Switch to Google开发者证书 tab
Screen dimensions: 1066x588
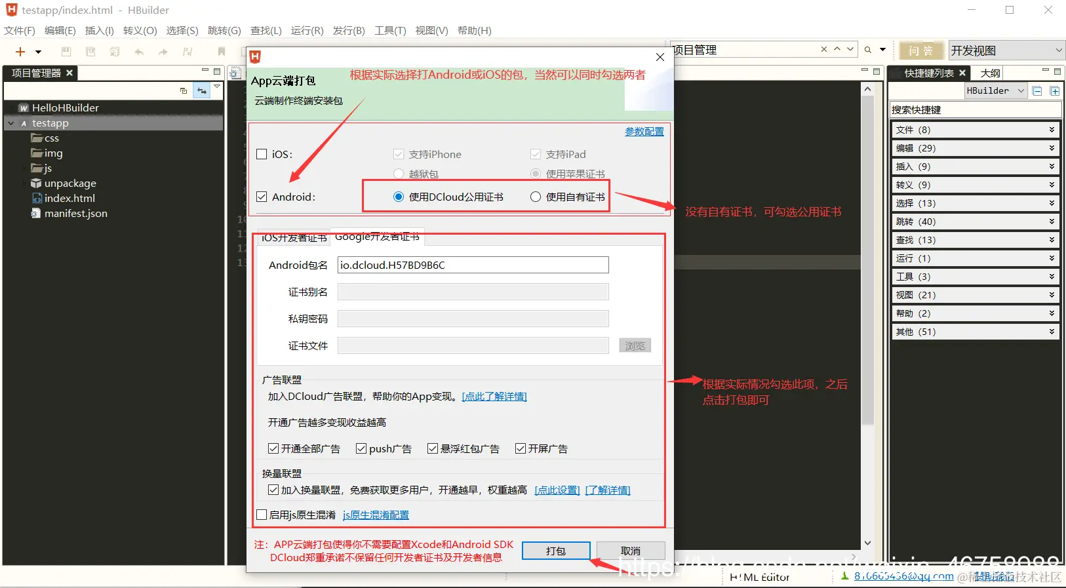377,237
